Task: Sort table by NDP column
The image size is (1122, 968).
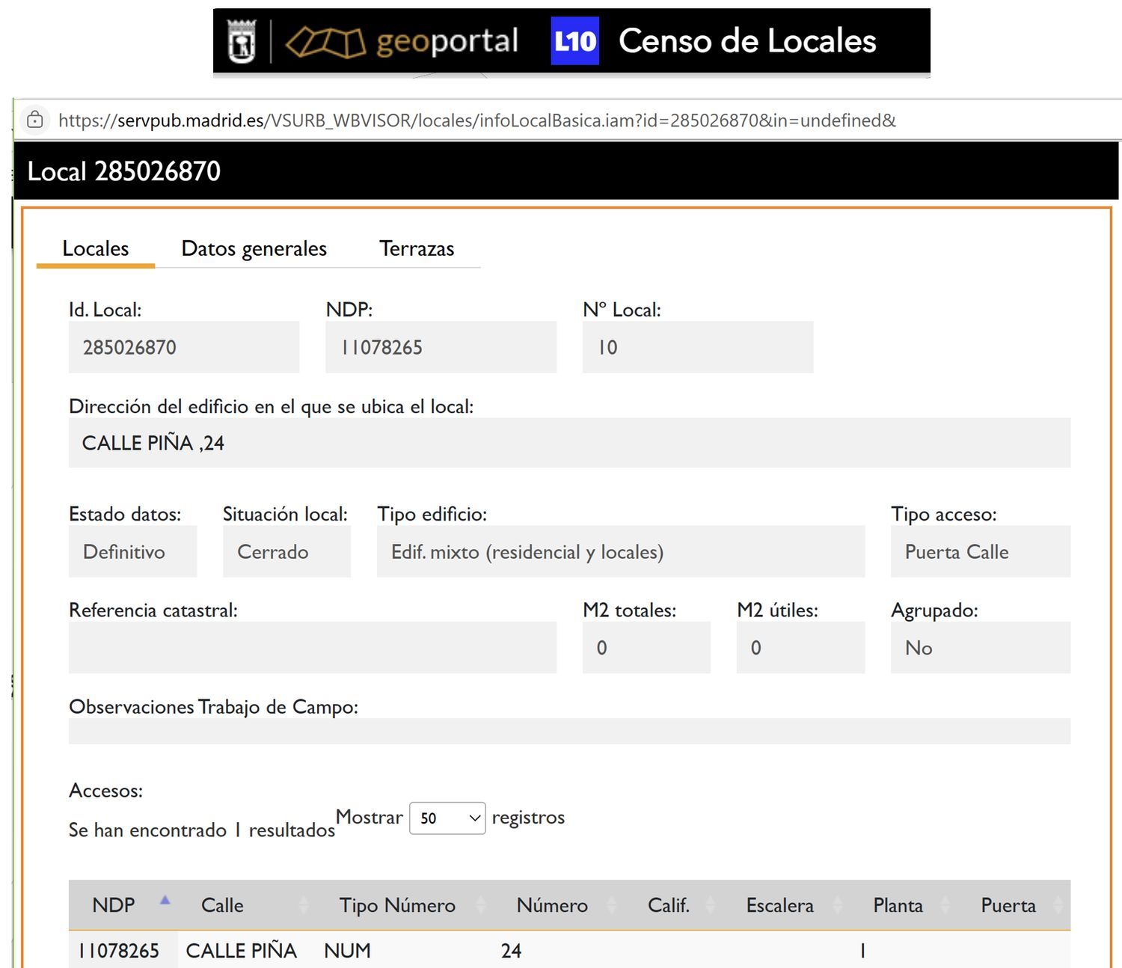Action: (123, 905)
